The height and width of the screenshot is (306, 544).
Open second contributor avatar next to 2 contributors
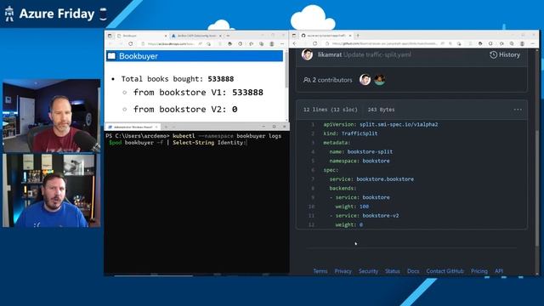[380, 80]
